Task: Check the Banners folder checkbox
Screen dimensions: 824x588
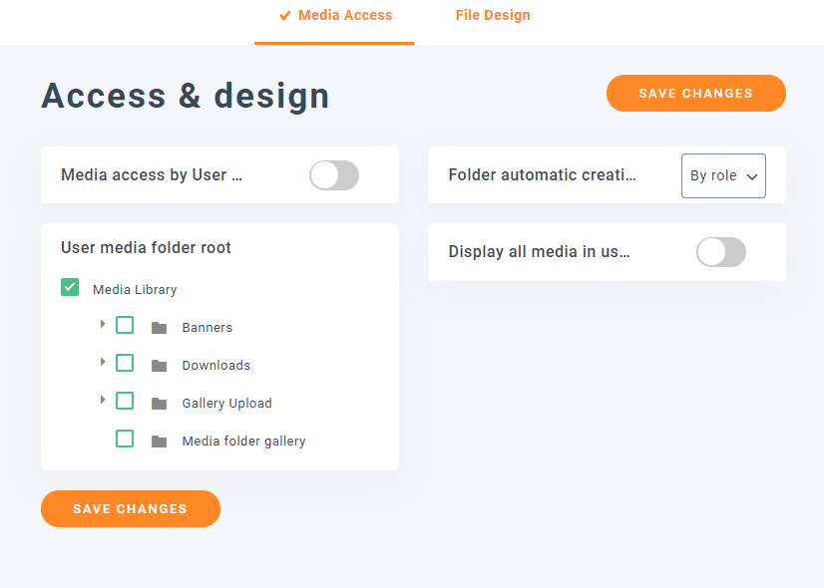Action: click(x=125, y=325)
